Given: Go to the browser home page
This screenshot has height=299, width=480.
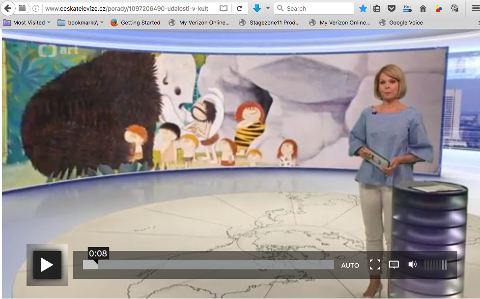Looking at the screenshot, I should [423, 8].
